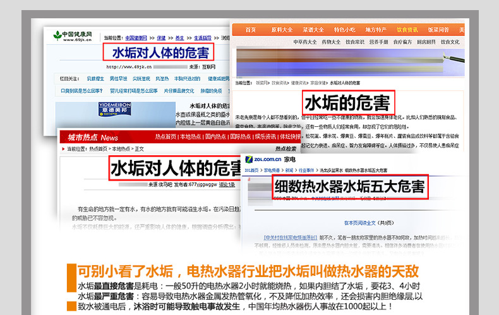This screenshot has height=315, width=499.
Task: Open the 国际热点 nav item
Action: [x=240, y=137]
